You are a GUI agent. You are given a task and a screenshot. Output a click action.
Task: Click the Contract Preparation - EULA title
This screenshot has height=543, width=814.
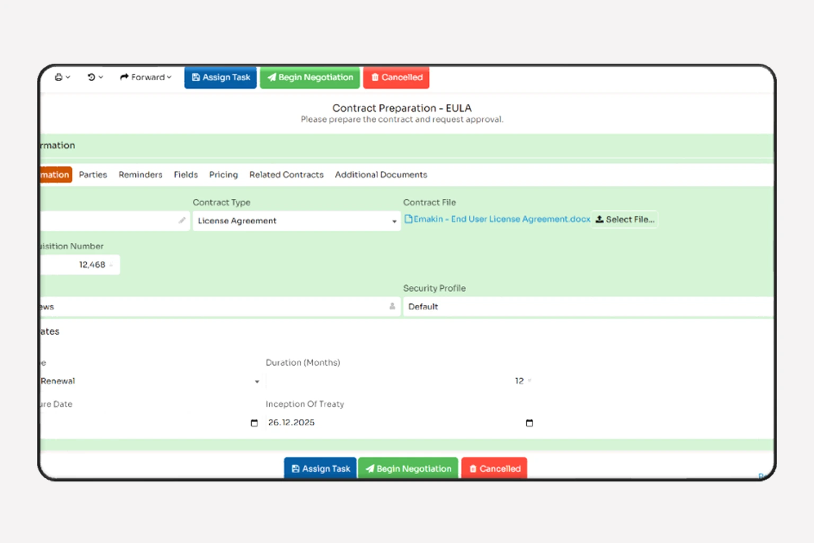coord(402,108)
